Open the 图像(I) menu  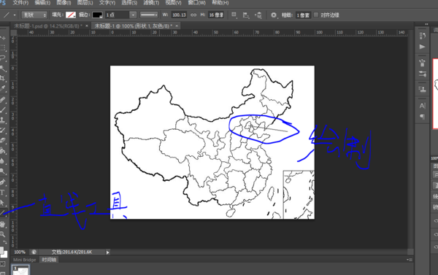point(64,3)
